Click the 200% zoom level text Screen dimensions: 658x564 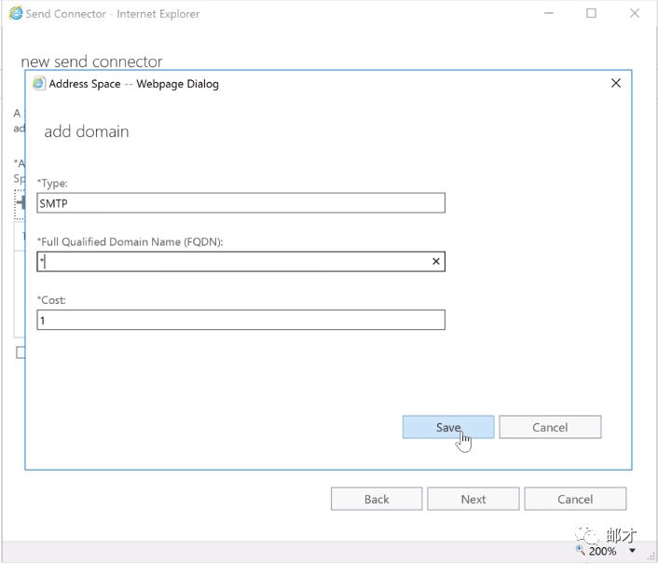coord(602,551)
